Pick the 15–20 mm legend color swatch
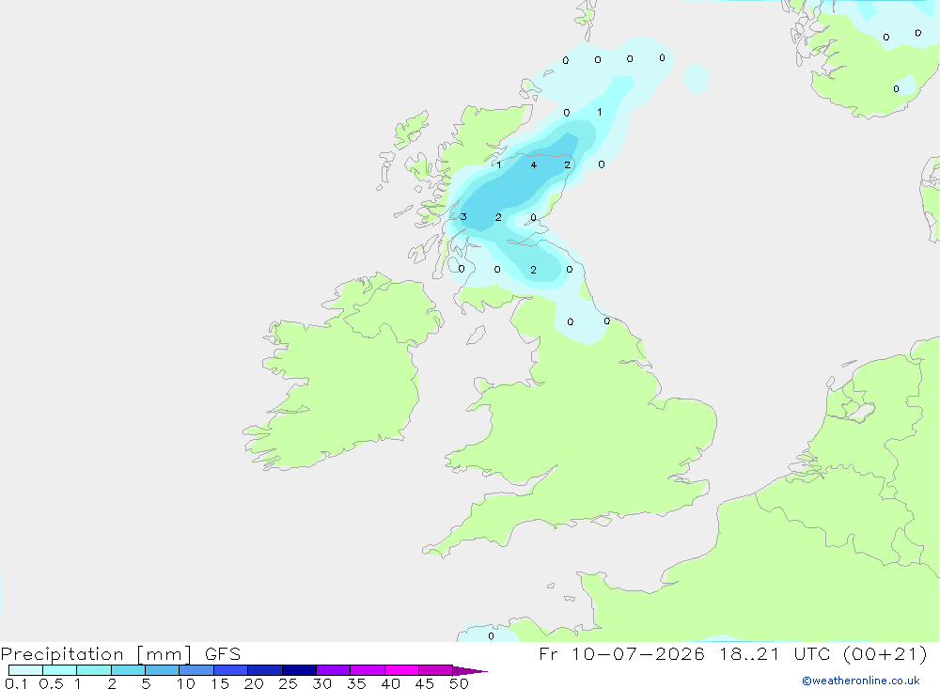940x689 pixels. [231, 670]
